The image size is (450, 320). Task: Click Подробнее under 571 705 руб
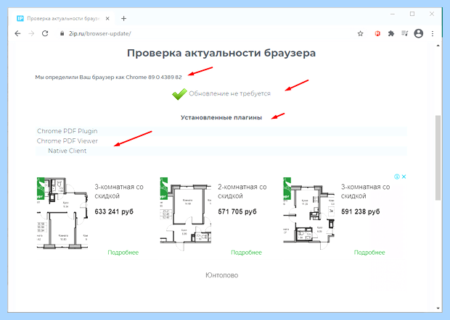pos(246,253)
